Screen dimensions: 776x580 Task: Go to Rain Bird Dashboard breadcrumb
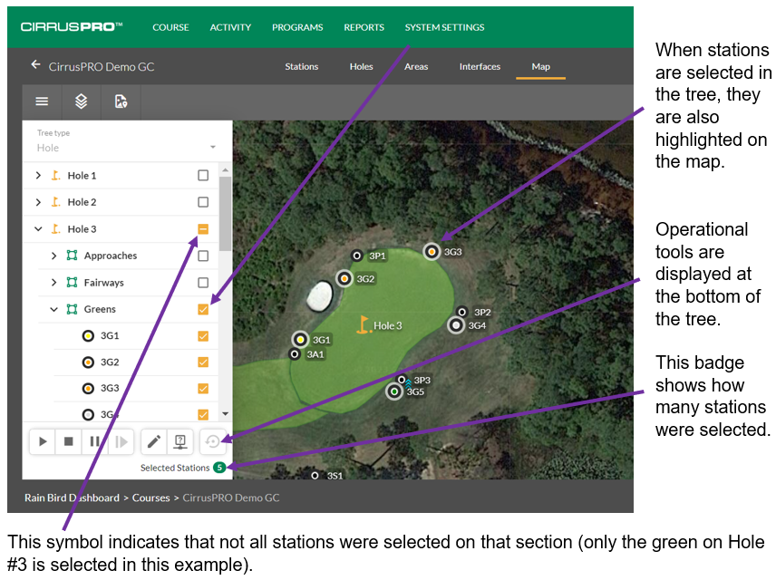coord(72,498)
